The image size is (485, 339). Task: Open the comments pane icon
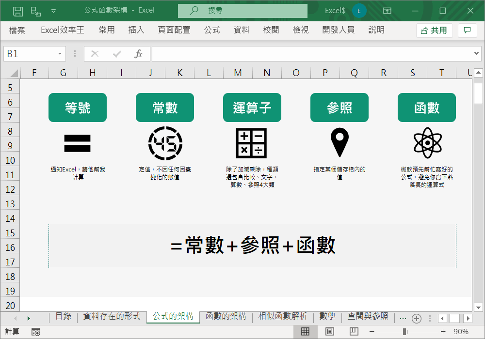point(467,30)
